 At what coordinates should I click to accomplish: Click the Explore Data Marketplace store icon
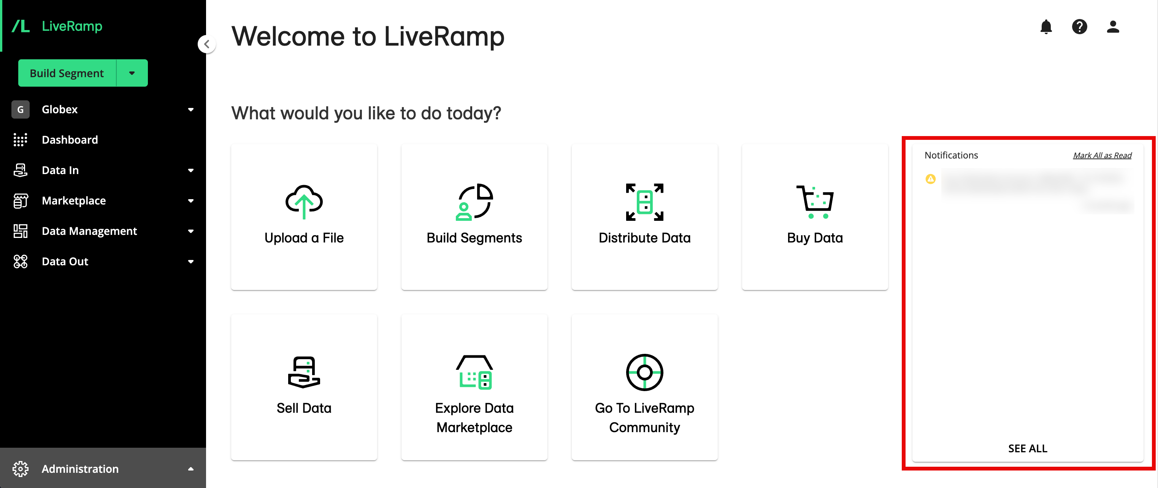point(474,372)
